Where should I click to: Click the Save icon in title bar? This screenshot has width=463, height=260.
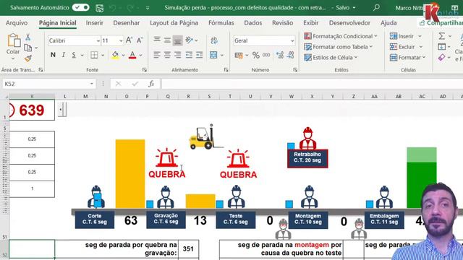(100, 8)
